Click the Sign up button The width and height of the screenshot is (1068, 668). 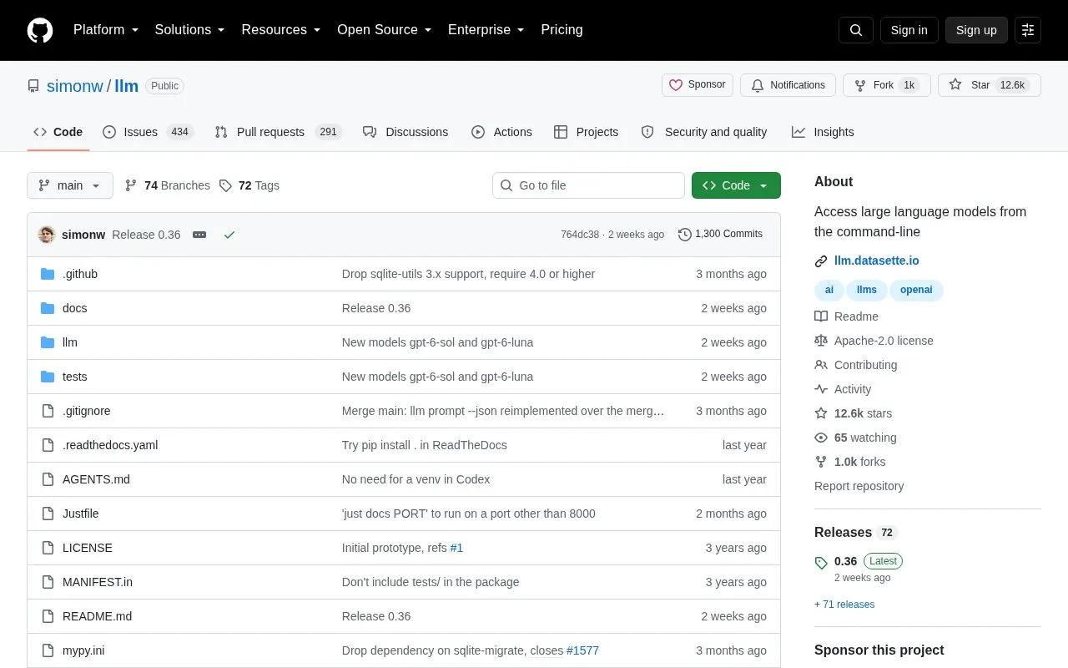pos(976,30)
